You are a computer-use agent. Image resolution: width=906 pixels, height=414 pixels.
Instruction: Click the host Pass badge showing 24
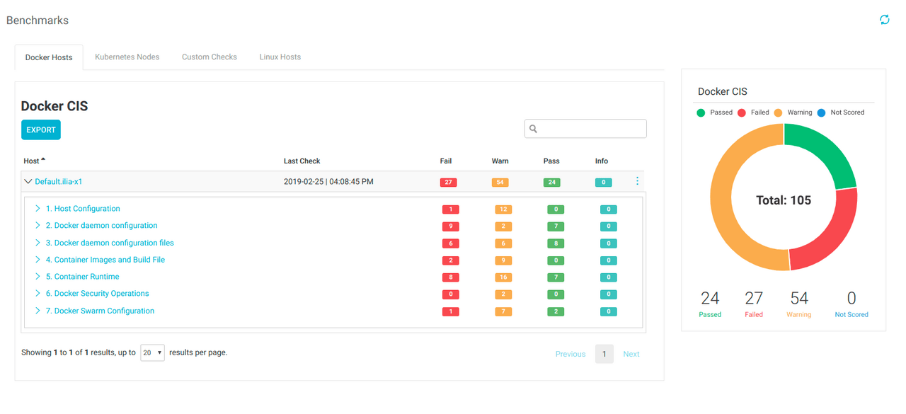click(551, 183)
